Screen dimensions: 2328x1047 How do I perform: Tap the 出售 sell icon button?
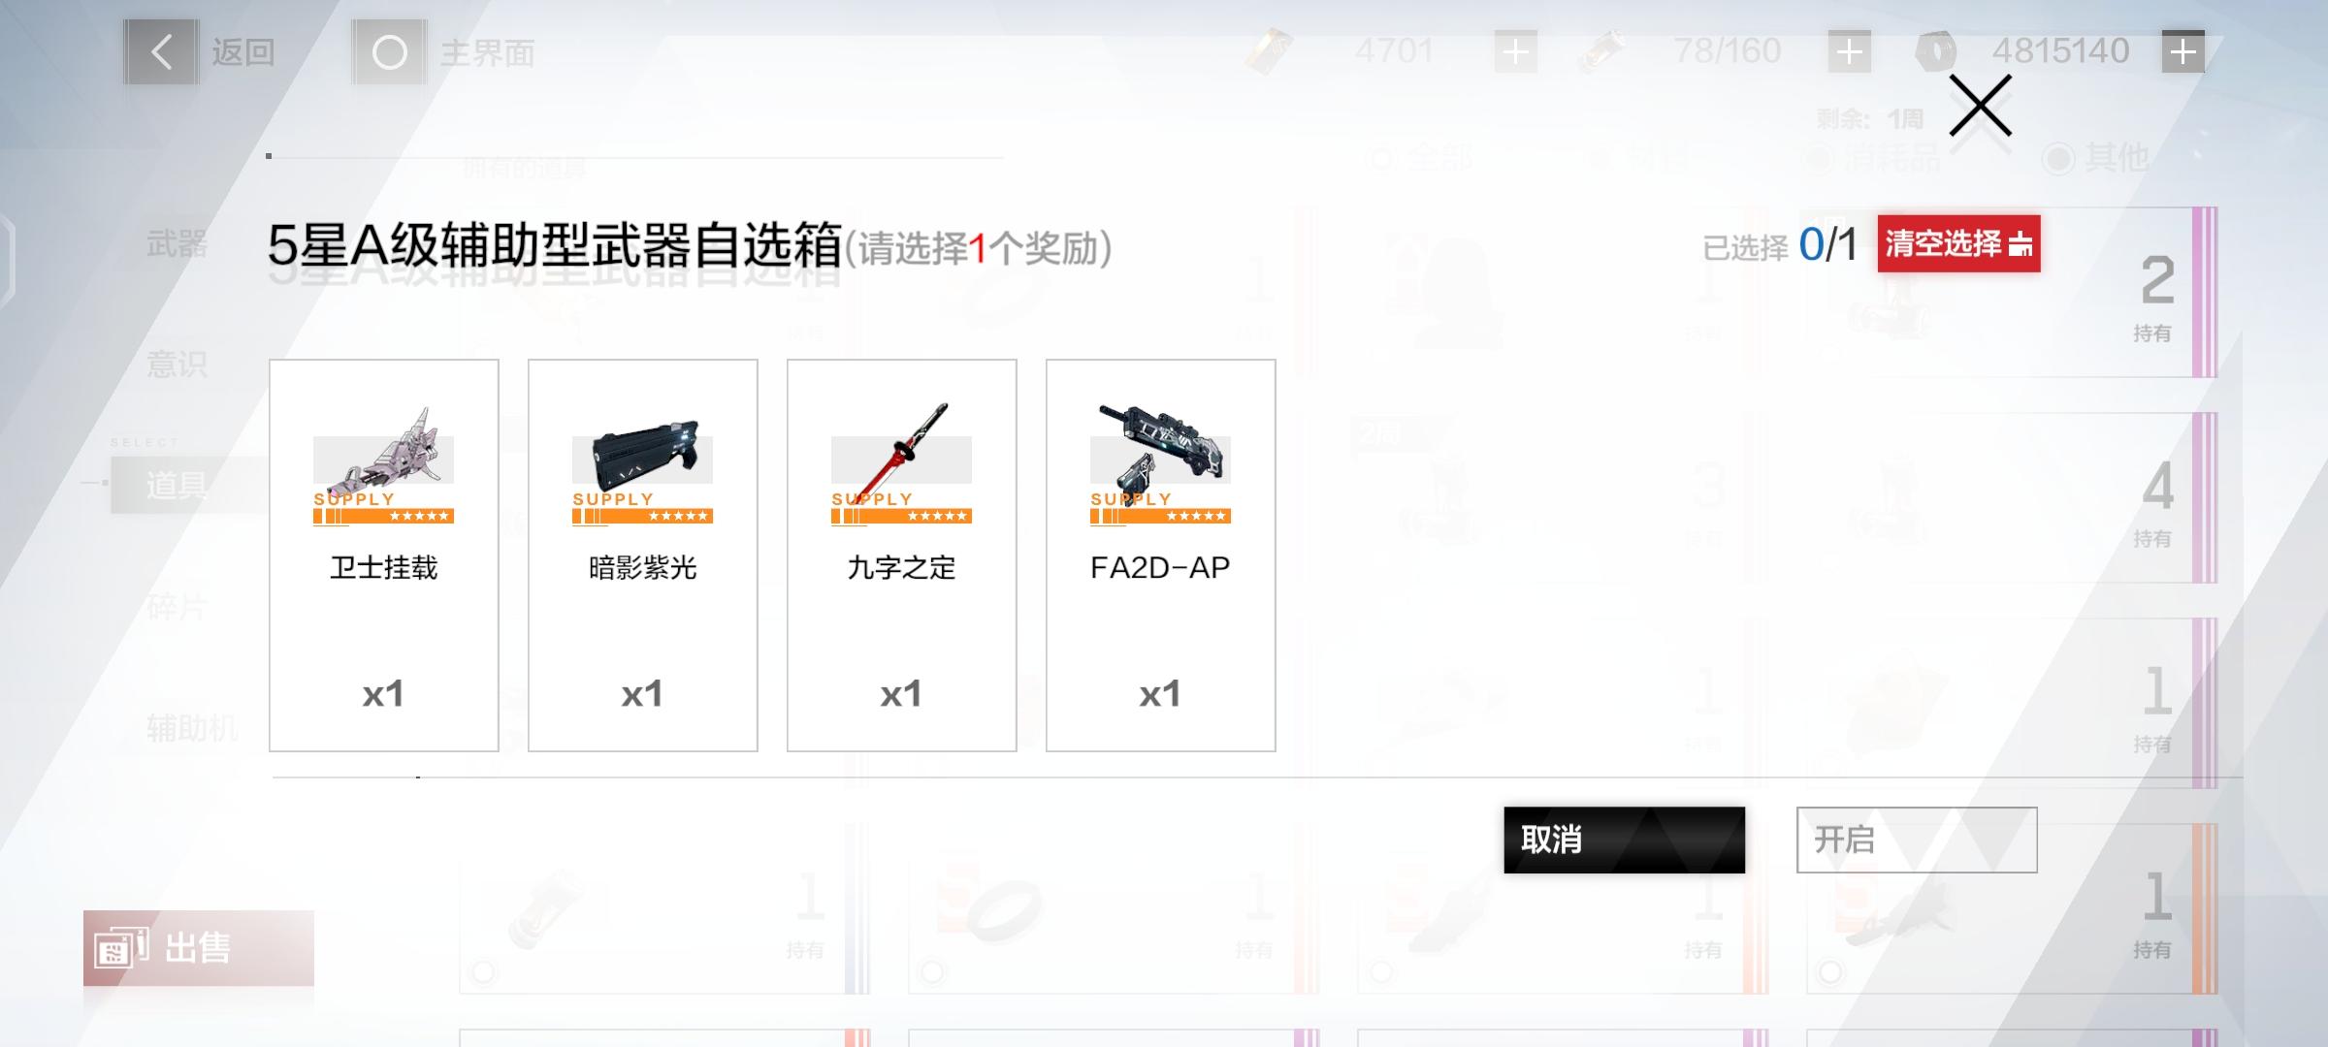point(199,948)
